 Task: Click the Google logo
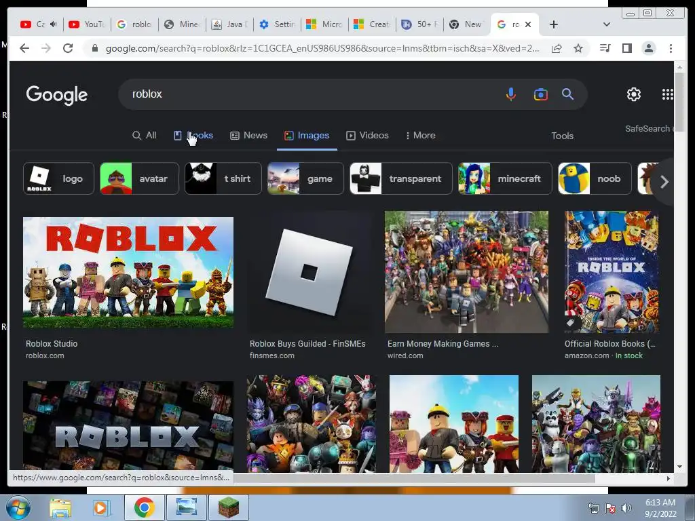coord(57,95)
